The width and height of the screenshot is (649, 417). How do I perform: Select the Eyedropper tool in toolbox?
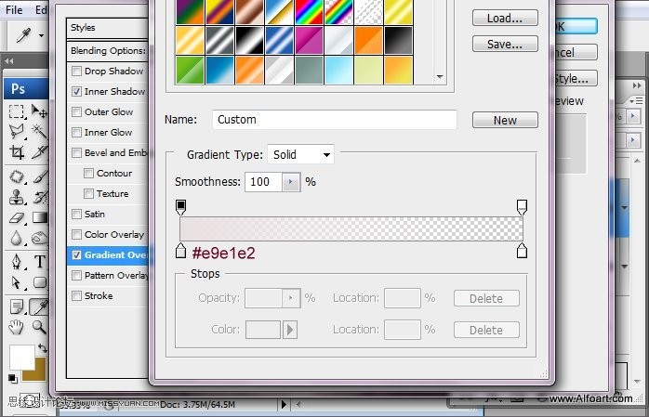40,307
